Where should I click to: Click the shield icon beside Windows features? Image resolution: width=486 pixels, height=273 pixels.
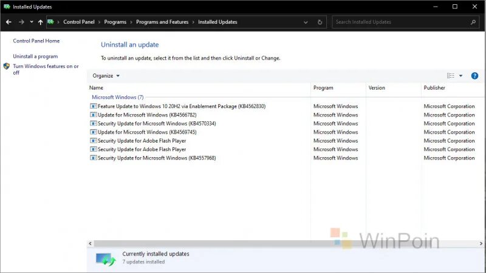(7, 66)
